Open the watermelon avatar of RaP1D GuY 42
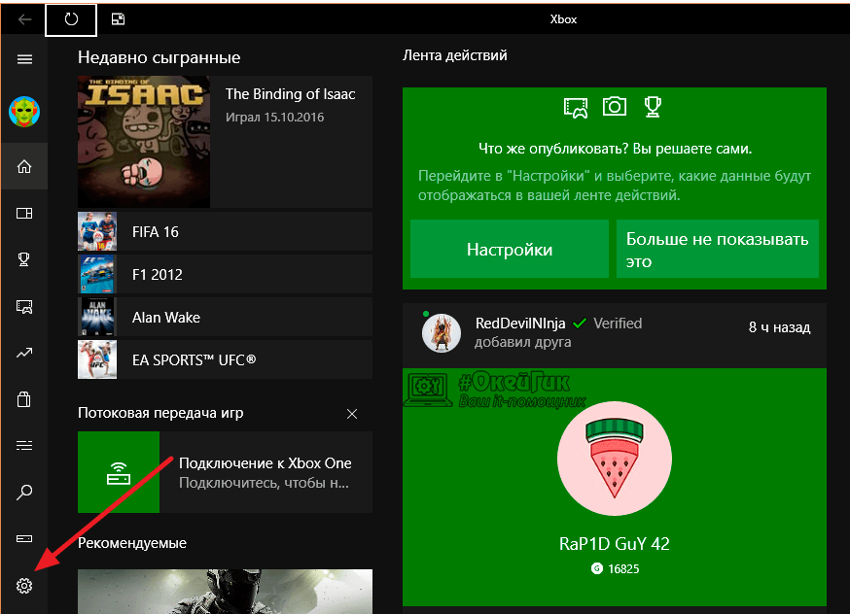The width and height of the screenshot is (850, 614). [x=615, y=459]
